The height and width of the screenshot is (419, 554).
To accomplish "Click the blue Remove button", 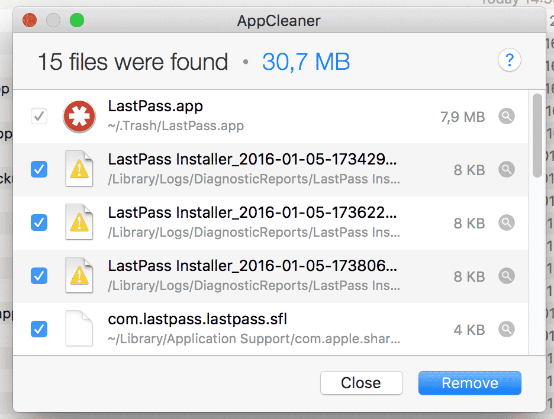I will pos(469,383).
